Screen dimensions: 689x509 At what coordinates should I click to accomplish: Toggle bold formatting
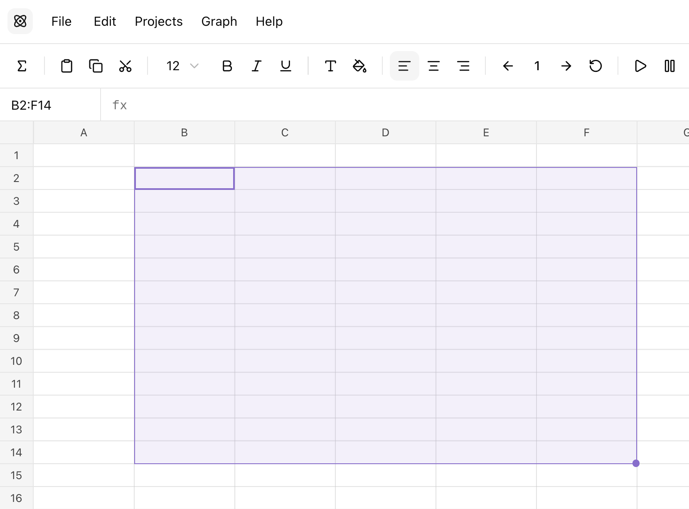(x=227, y=66)
